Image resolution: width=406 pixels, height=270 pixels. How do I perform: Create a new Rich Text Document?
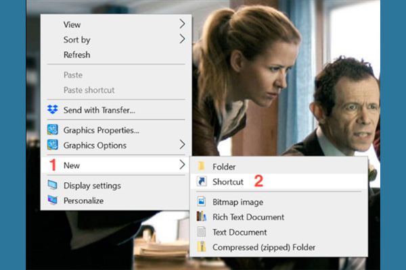pyautogui.click(x=279, y=217)
